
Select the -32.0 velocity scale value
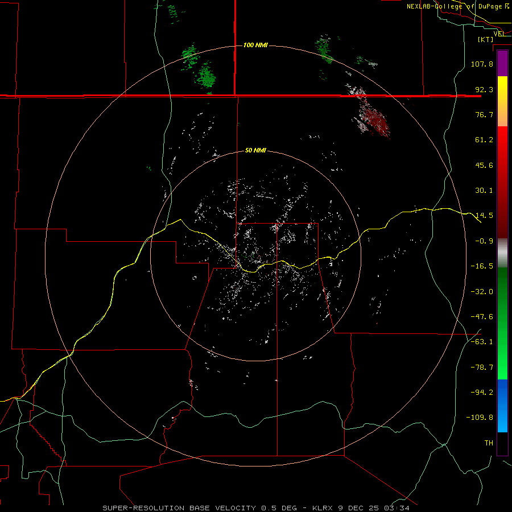pos(482,292)
